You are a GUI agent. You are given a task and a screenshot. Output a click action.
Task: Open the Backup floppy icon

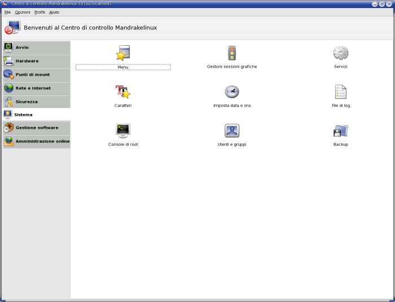pos(341,130)
